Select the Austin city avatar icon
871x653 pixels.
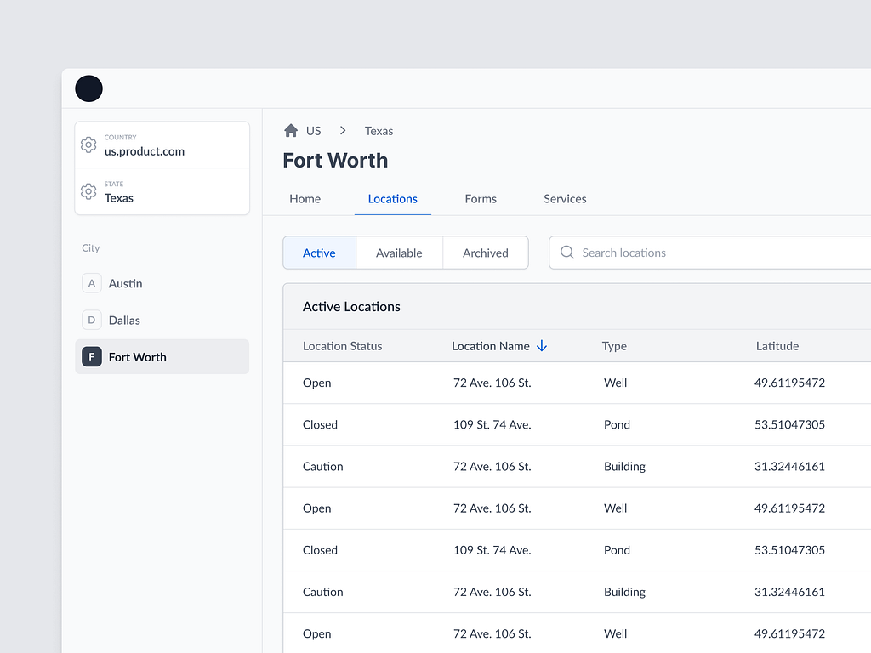[x=91, y=283]
